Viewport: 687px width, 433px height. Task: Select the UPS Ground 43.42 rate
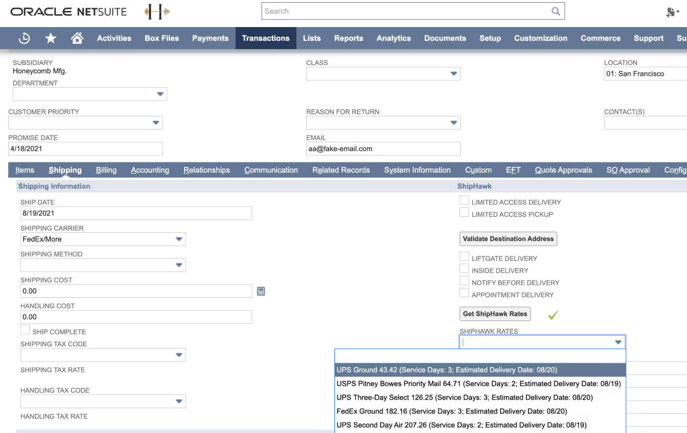[480, 370]
